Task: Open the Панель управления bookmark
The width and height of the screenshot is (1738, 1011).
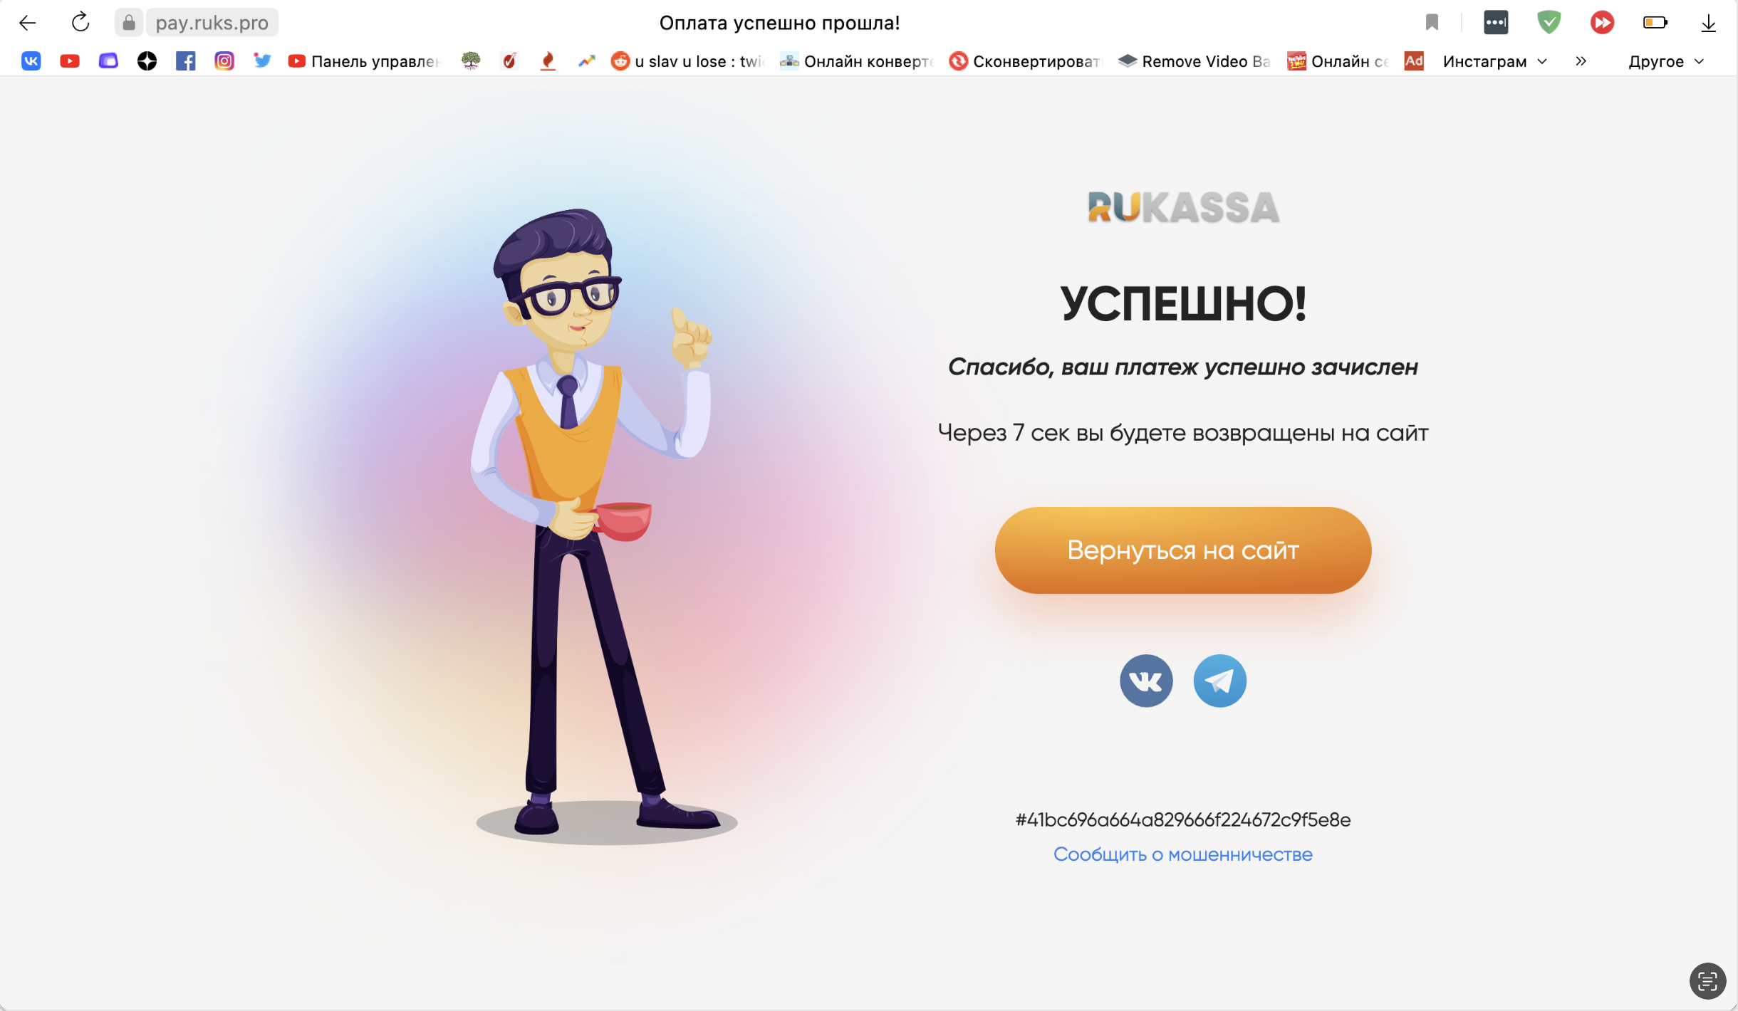Action: [x=364, y=61]
